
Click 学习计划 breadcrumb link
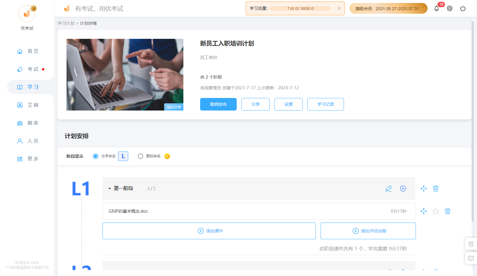(66, 23)
